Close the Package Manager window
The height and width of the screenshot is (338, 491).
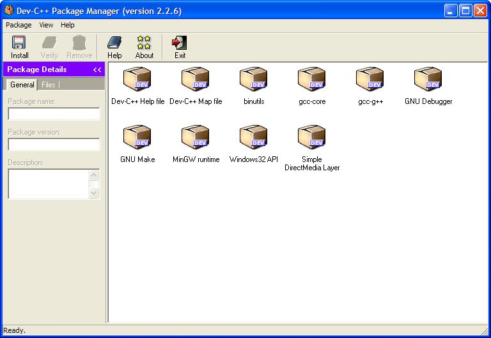click(480, 11)
